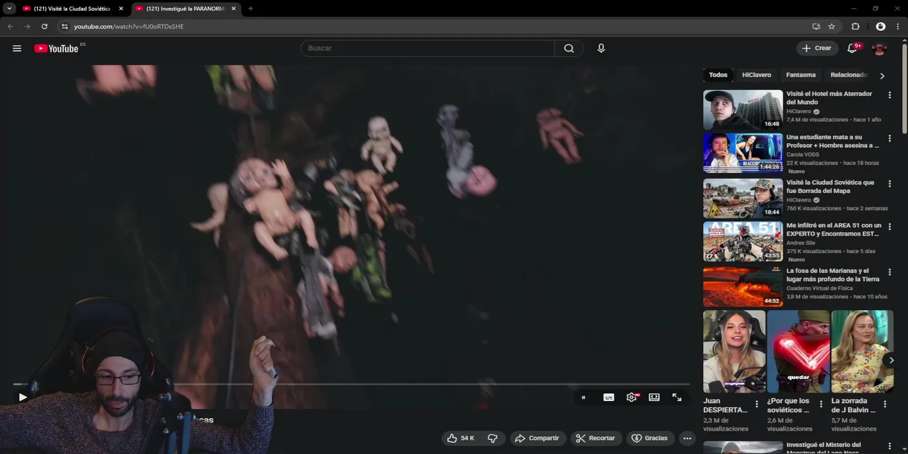View site information icon in address bar
This screenshot has width=908, height=454.
tap(64, 26)
